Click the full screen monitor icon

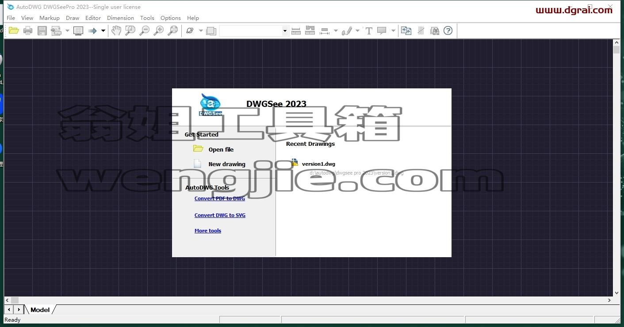(78, 30)
